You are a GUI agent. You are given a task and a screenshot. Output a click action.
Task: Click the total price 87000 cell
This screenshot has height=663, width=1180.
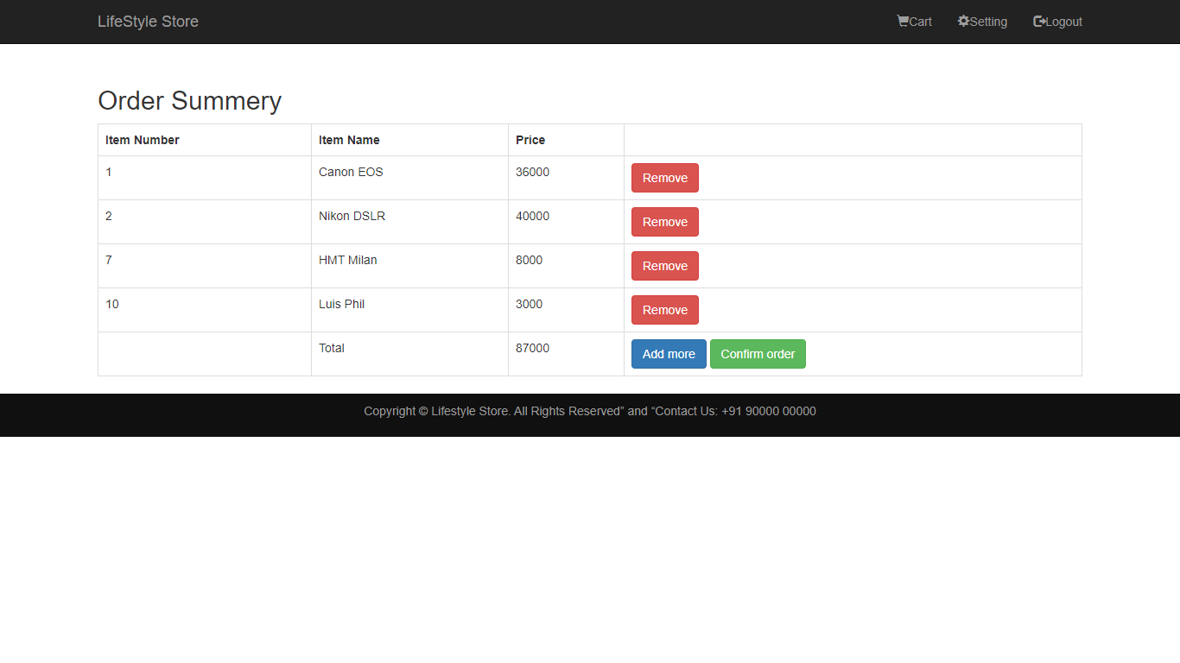532,348
